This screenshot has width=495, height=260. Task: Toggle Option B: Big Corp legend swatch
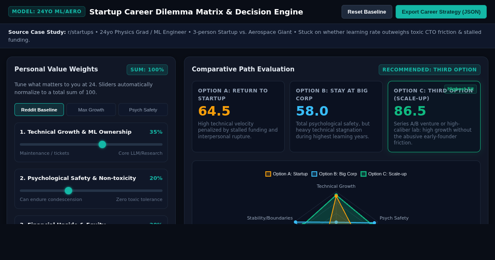pyautogui.click(x=314, y=174)
